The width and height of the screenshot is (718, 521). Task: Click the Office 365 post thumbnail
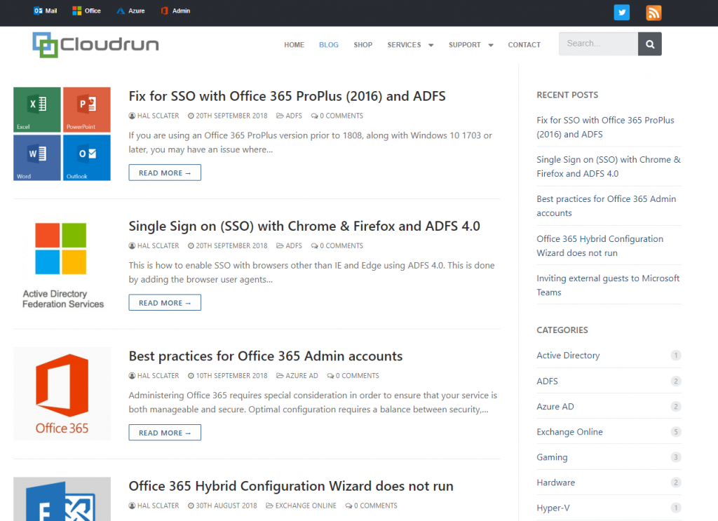[62, 393]
